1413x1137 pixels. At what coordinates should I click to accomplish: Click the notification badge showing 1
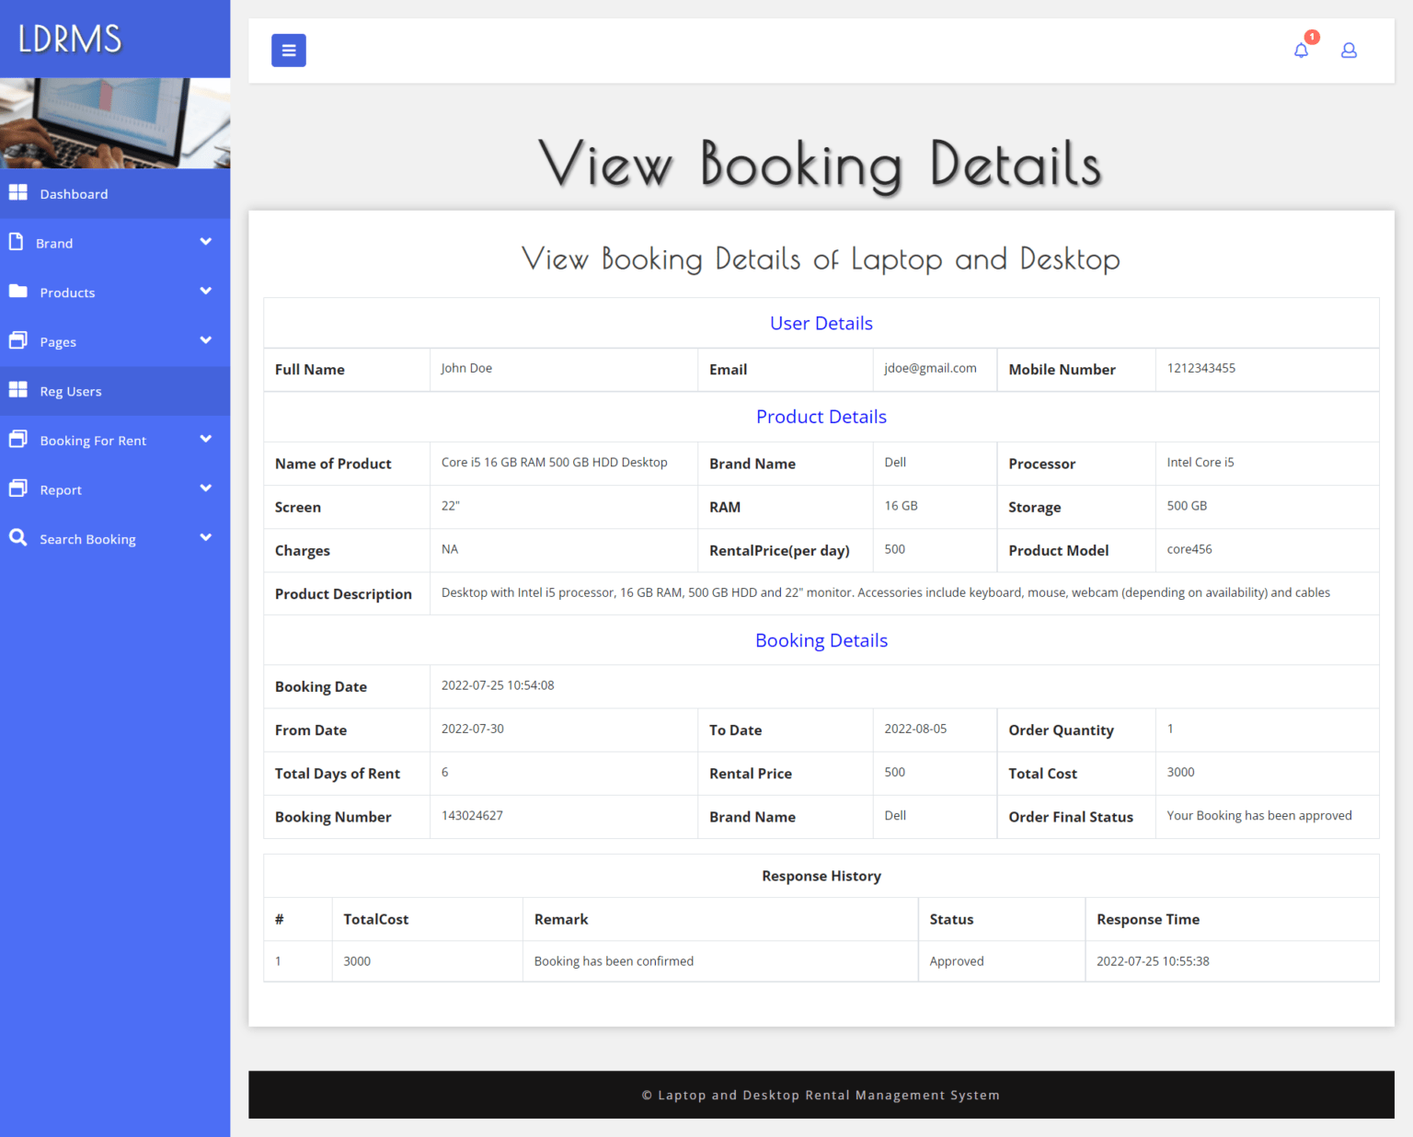point(1312,37)
